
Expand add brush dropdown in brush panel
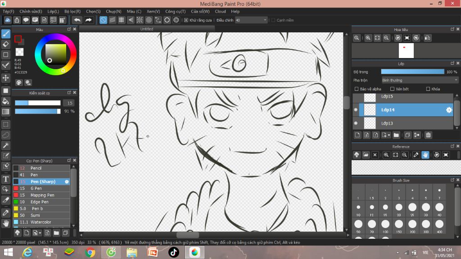[x=40, y=233]
